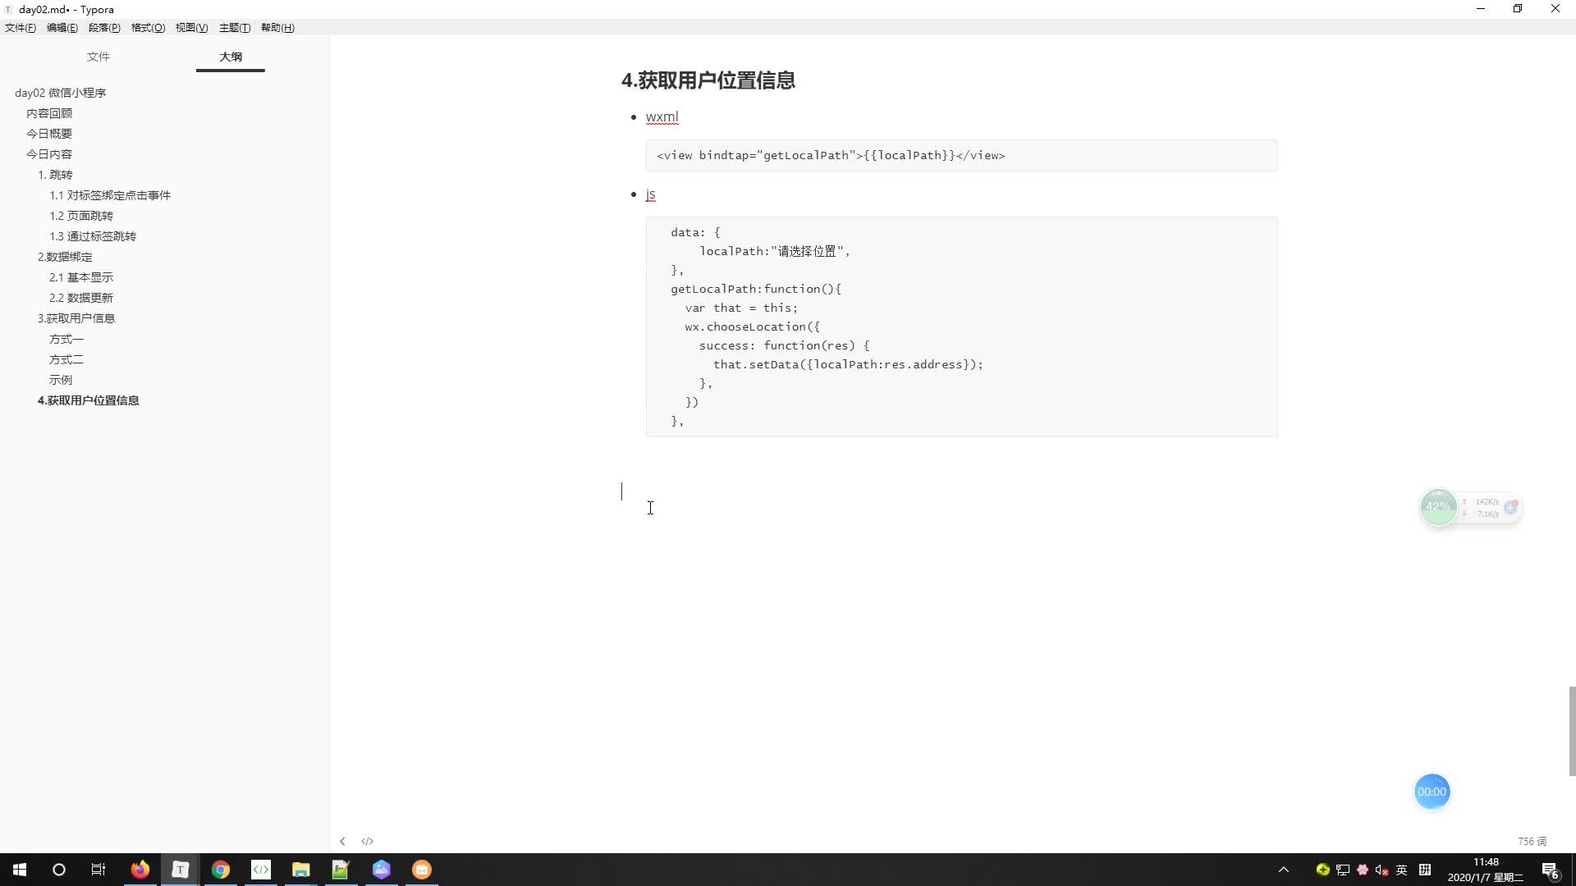
Task: Open the orange round app on taskbar
Action: tap(421, 870)
